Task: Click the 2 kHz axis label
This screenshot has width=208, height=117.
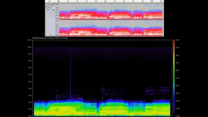Action: click(x=30, y=109)
